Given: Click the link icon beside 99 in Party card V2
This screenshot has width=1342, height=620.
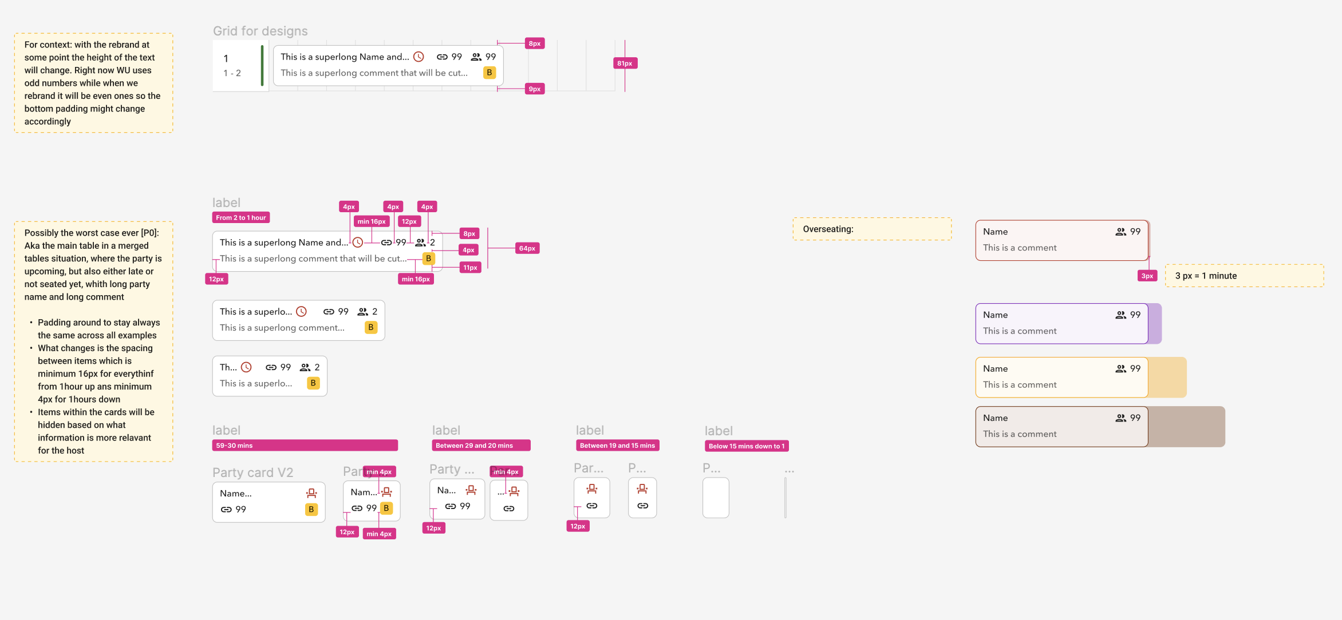Looking at the screenshot, I should (x=226, y=509).
